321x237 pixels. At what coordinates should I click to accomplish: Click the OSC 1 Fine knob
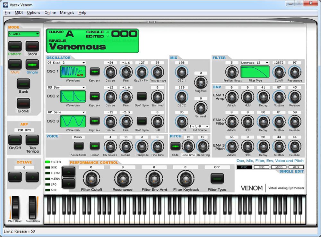(126, 72)
